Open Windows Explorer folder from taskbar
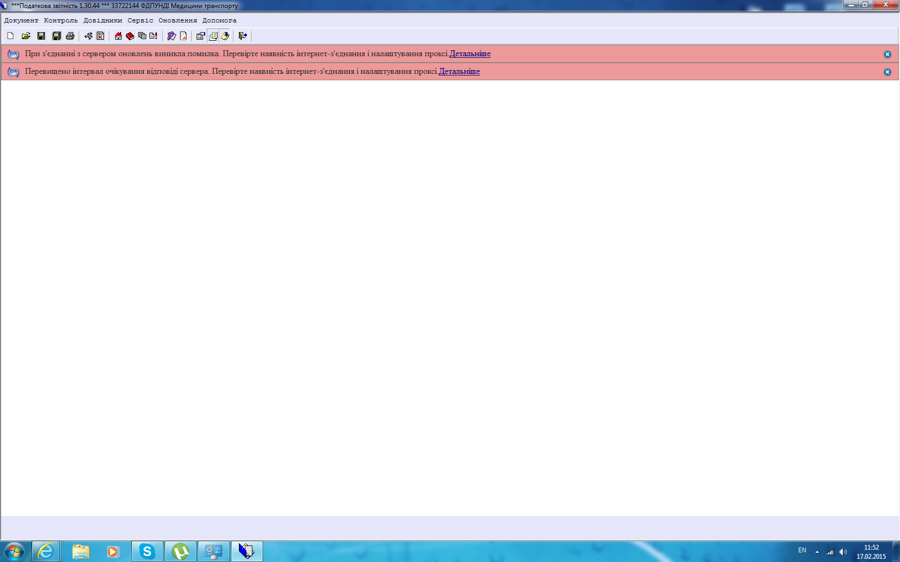The image size is (900, 562). (x=80, y=551)
